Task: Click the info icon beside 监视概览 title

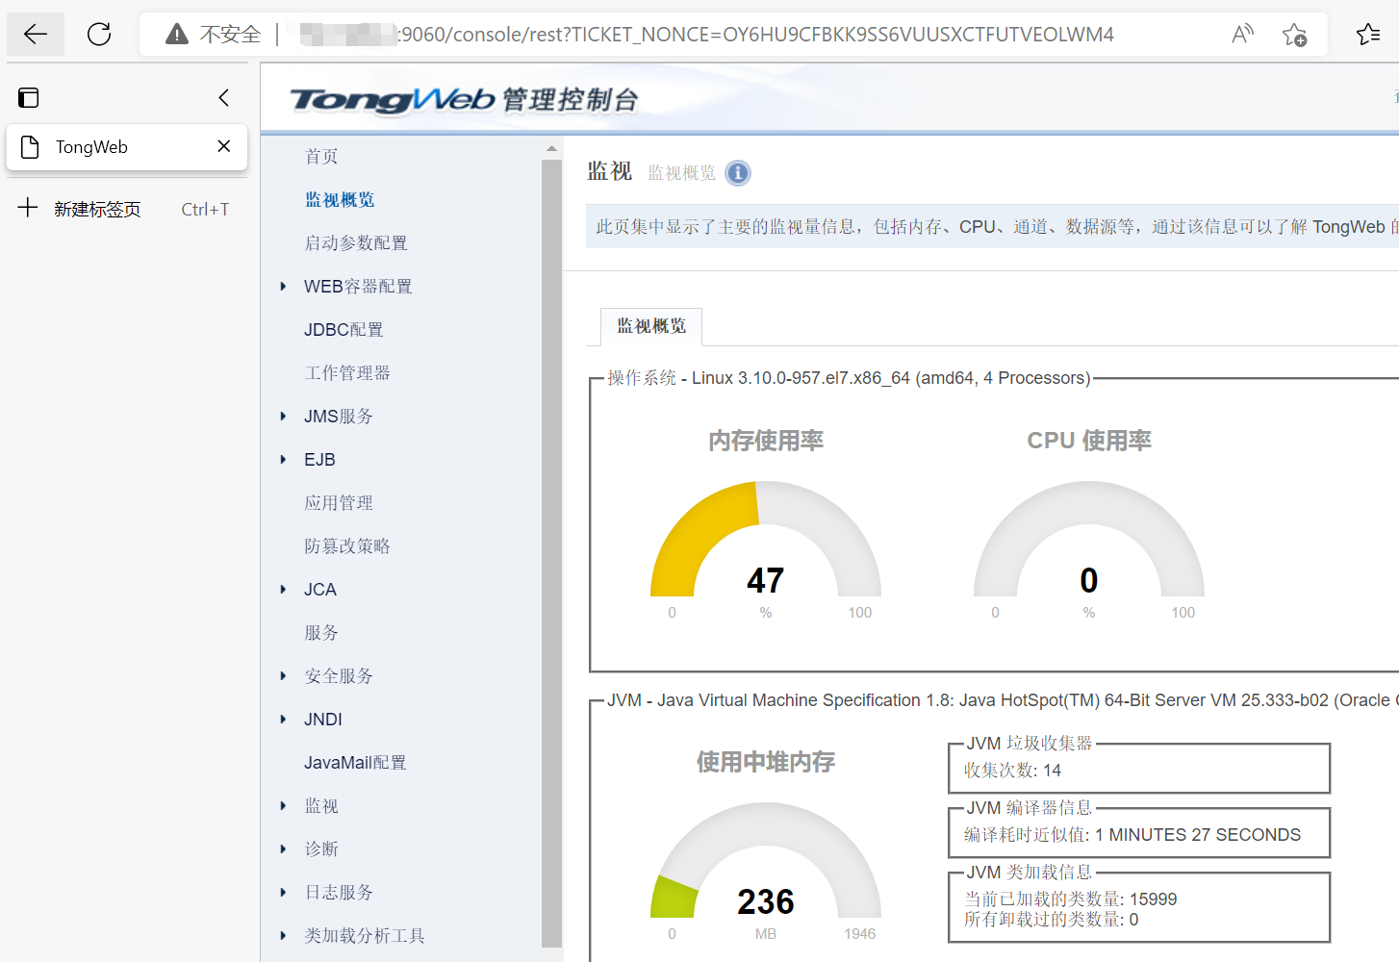Action: (738, 173)
